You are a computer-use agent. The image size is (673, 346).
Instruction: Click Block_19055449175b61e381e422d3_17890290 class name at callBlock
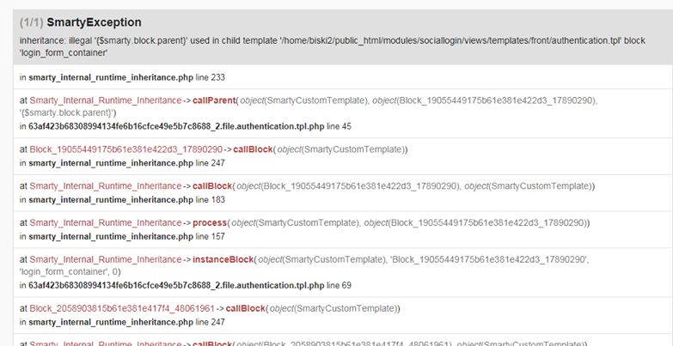point(125,149)
